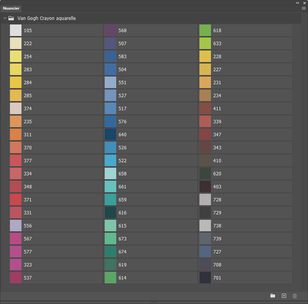Click the swatch label 661

tap(122, 186)
